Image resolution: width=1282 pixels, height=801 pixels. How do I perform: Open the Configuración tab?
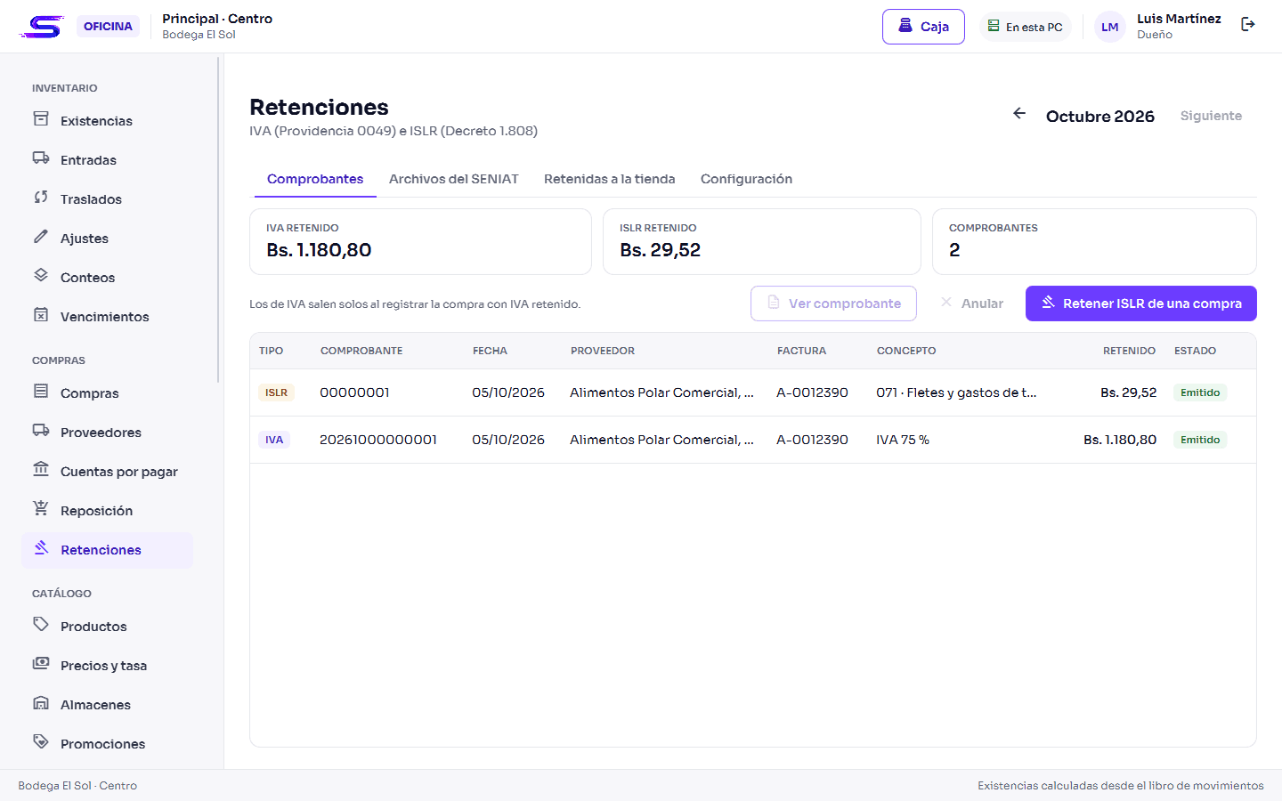click(x=746, y=179)
